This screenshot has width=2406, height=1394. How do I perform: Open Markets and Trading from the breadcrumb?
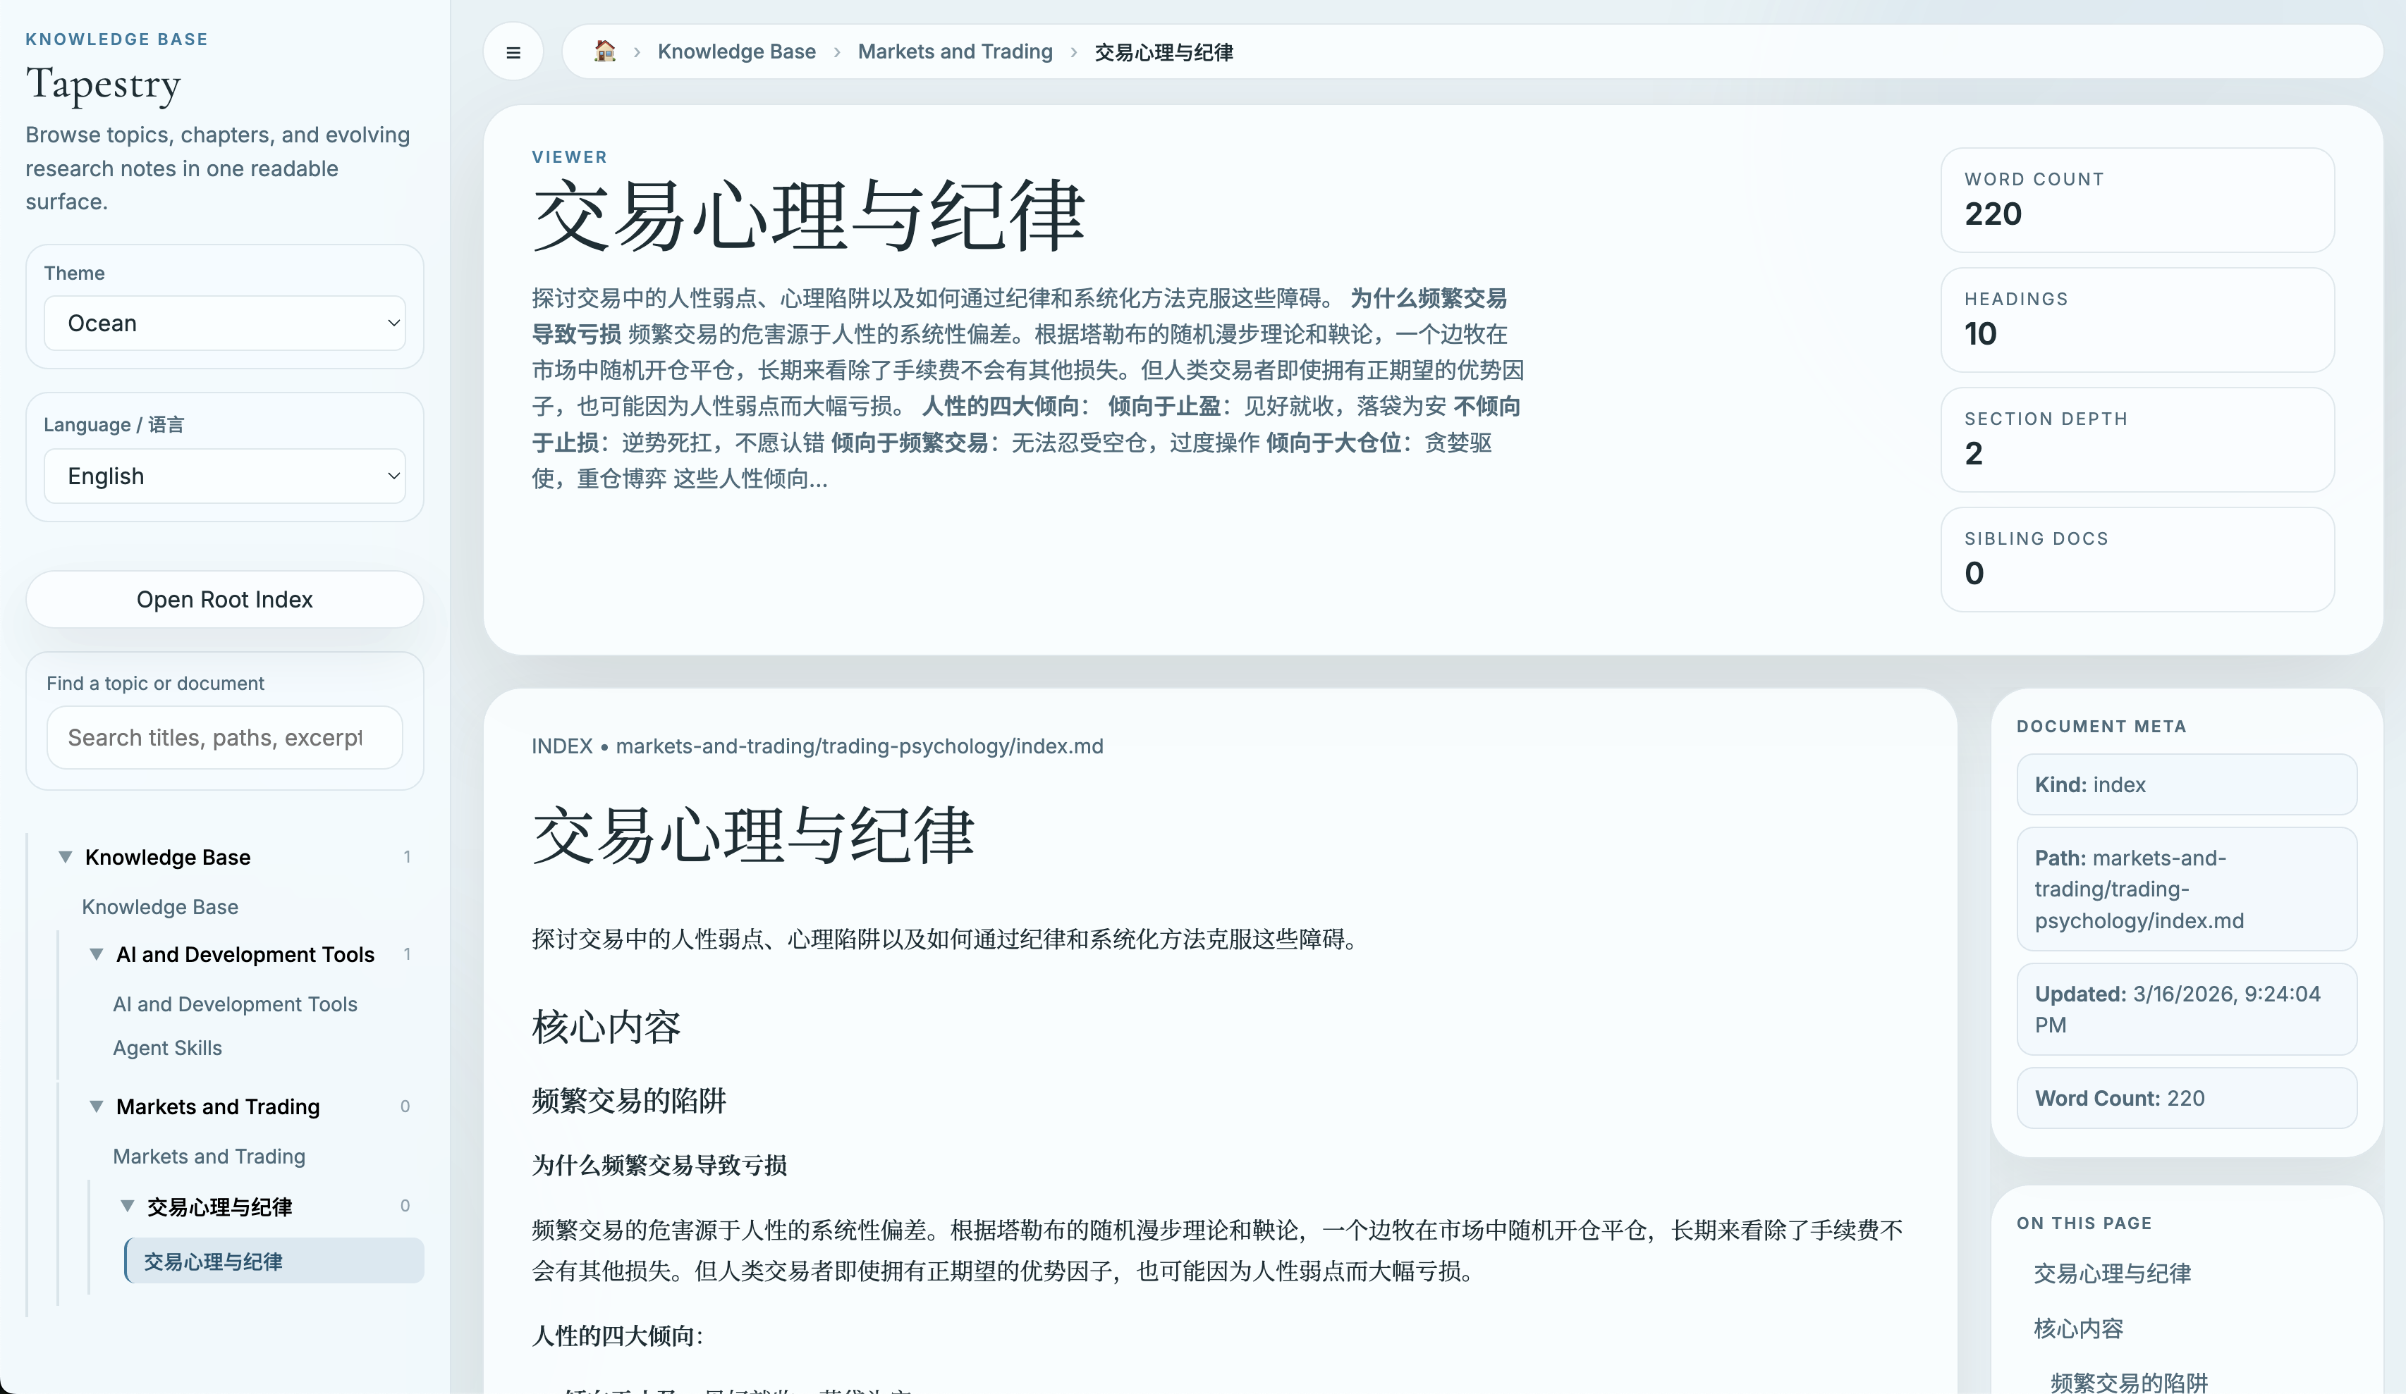click(x=954, y=51)
